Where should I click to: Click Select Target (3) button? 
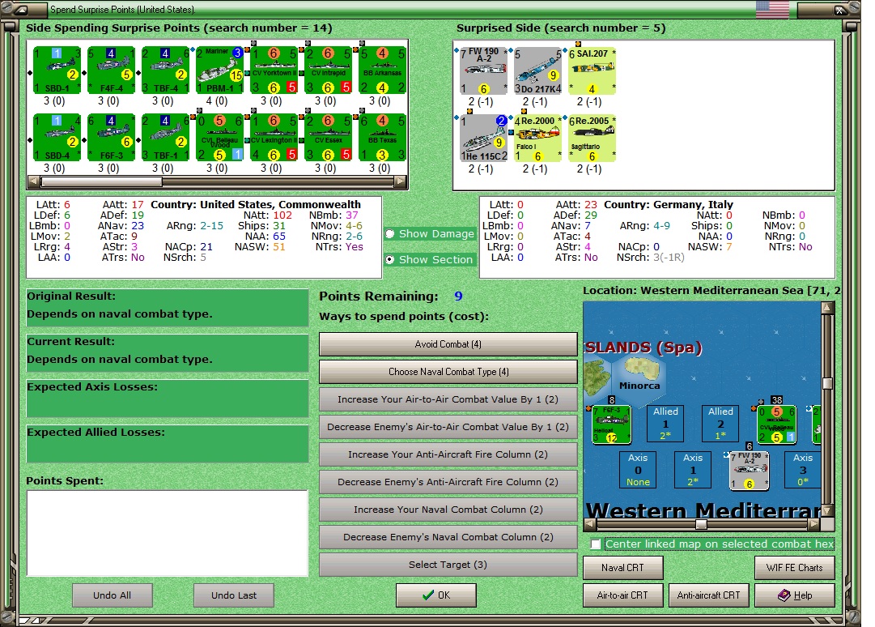point(448,565)
